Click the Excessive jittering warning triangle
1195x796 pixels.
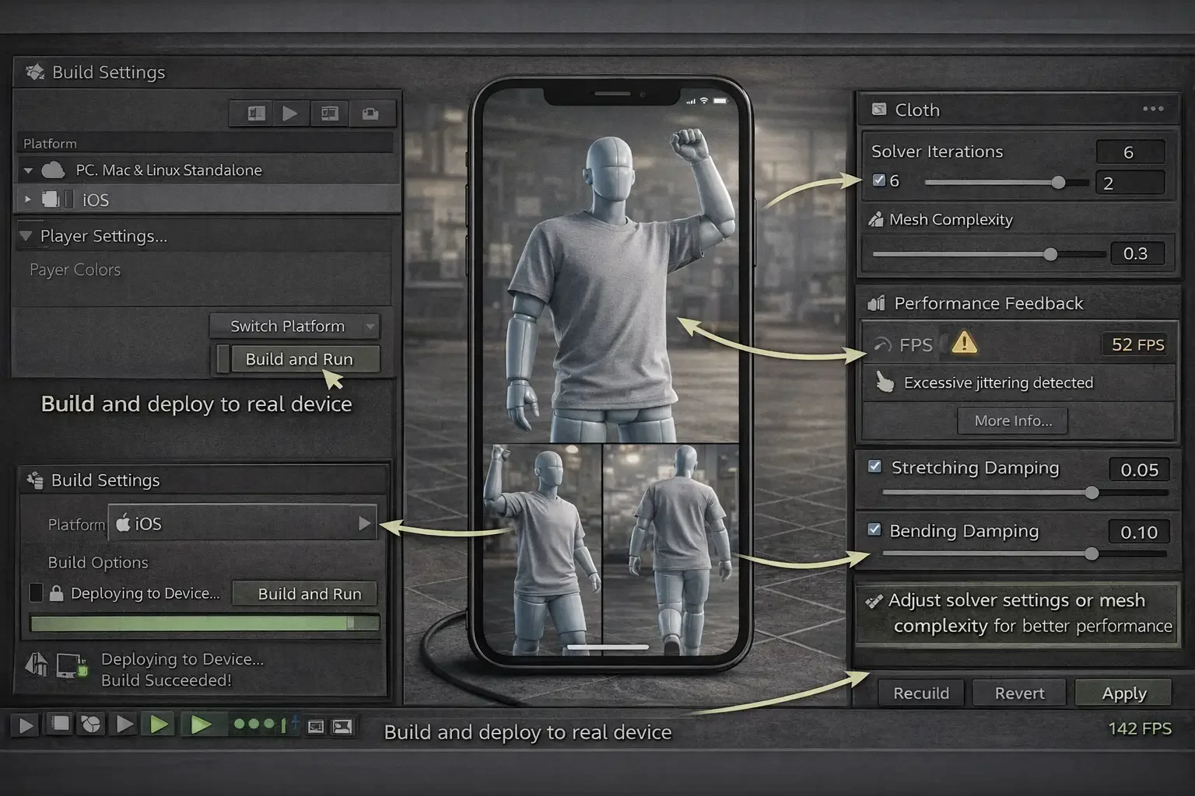(x=963, y=343)
